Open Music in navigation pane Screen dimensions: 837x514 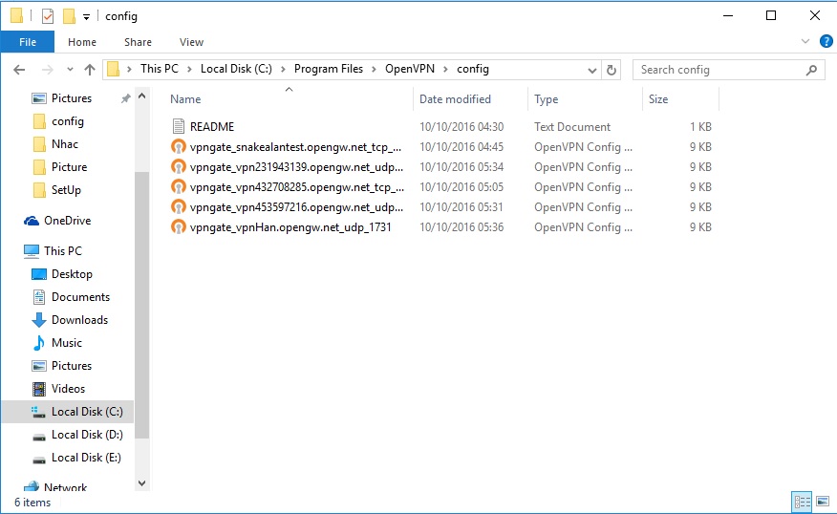[57, 343]
